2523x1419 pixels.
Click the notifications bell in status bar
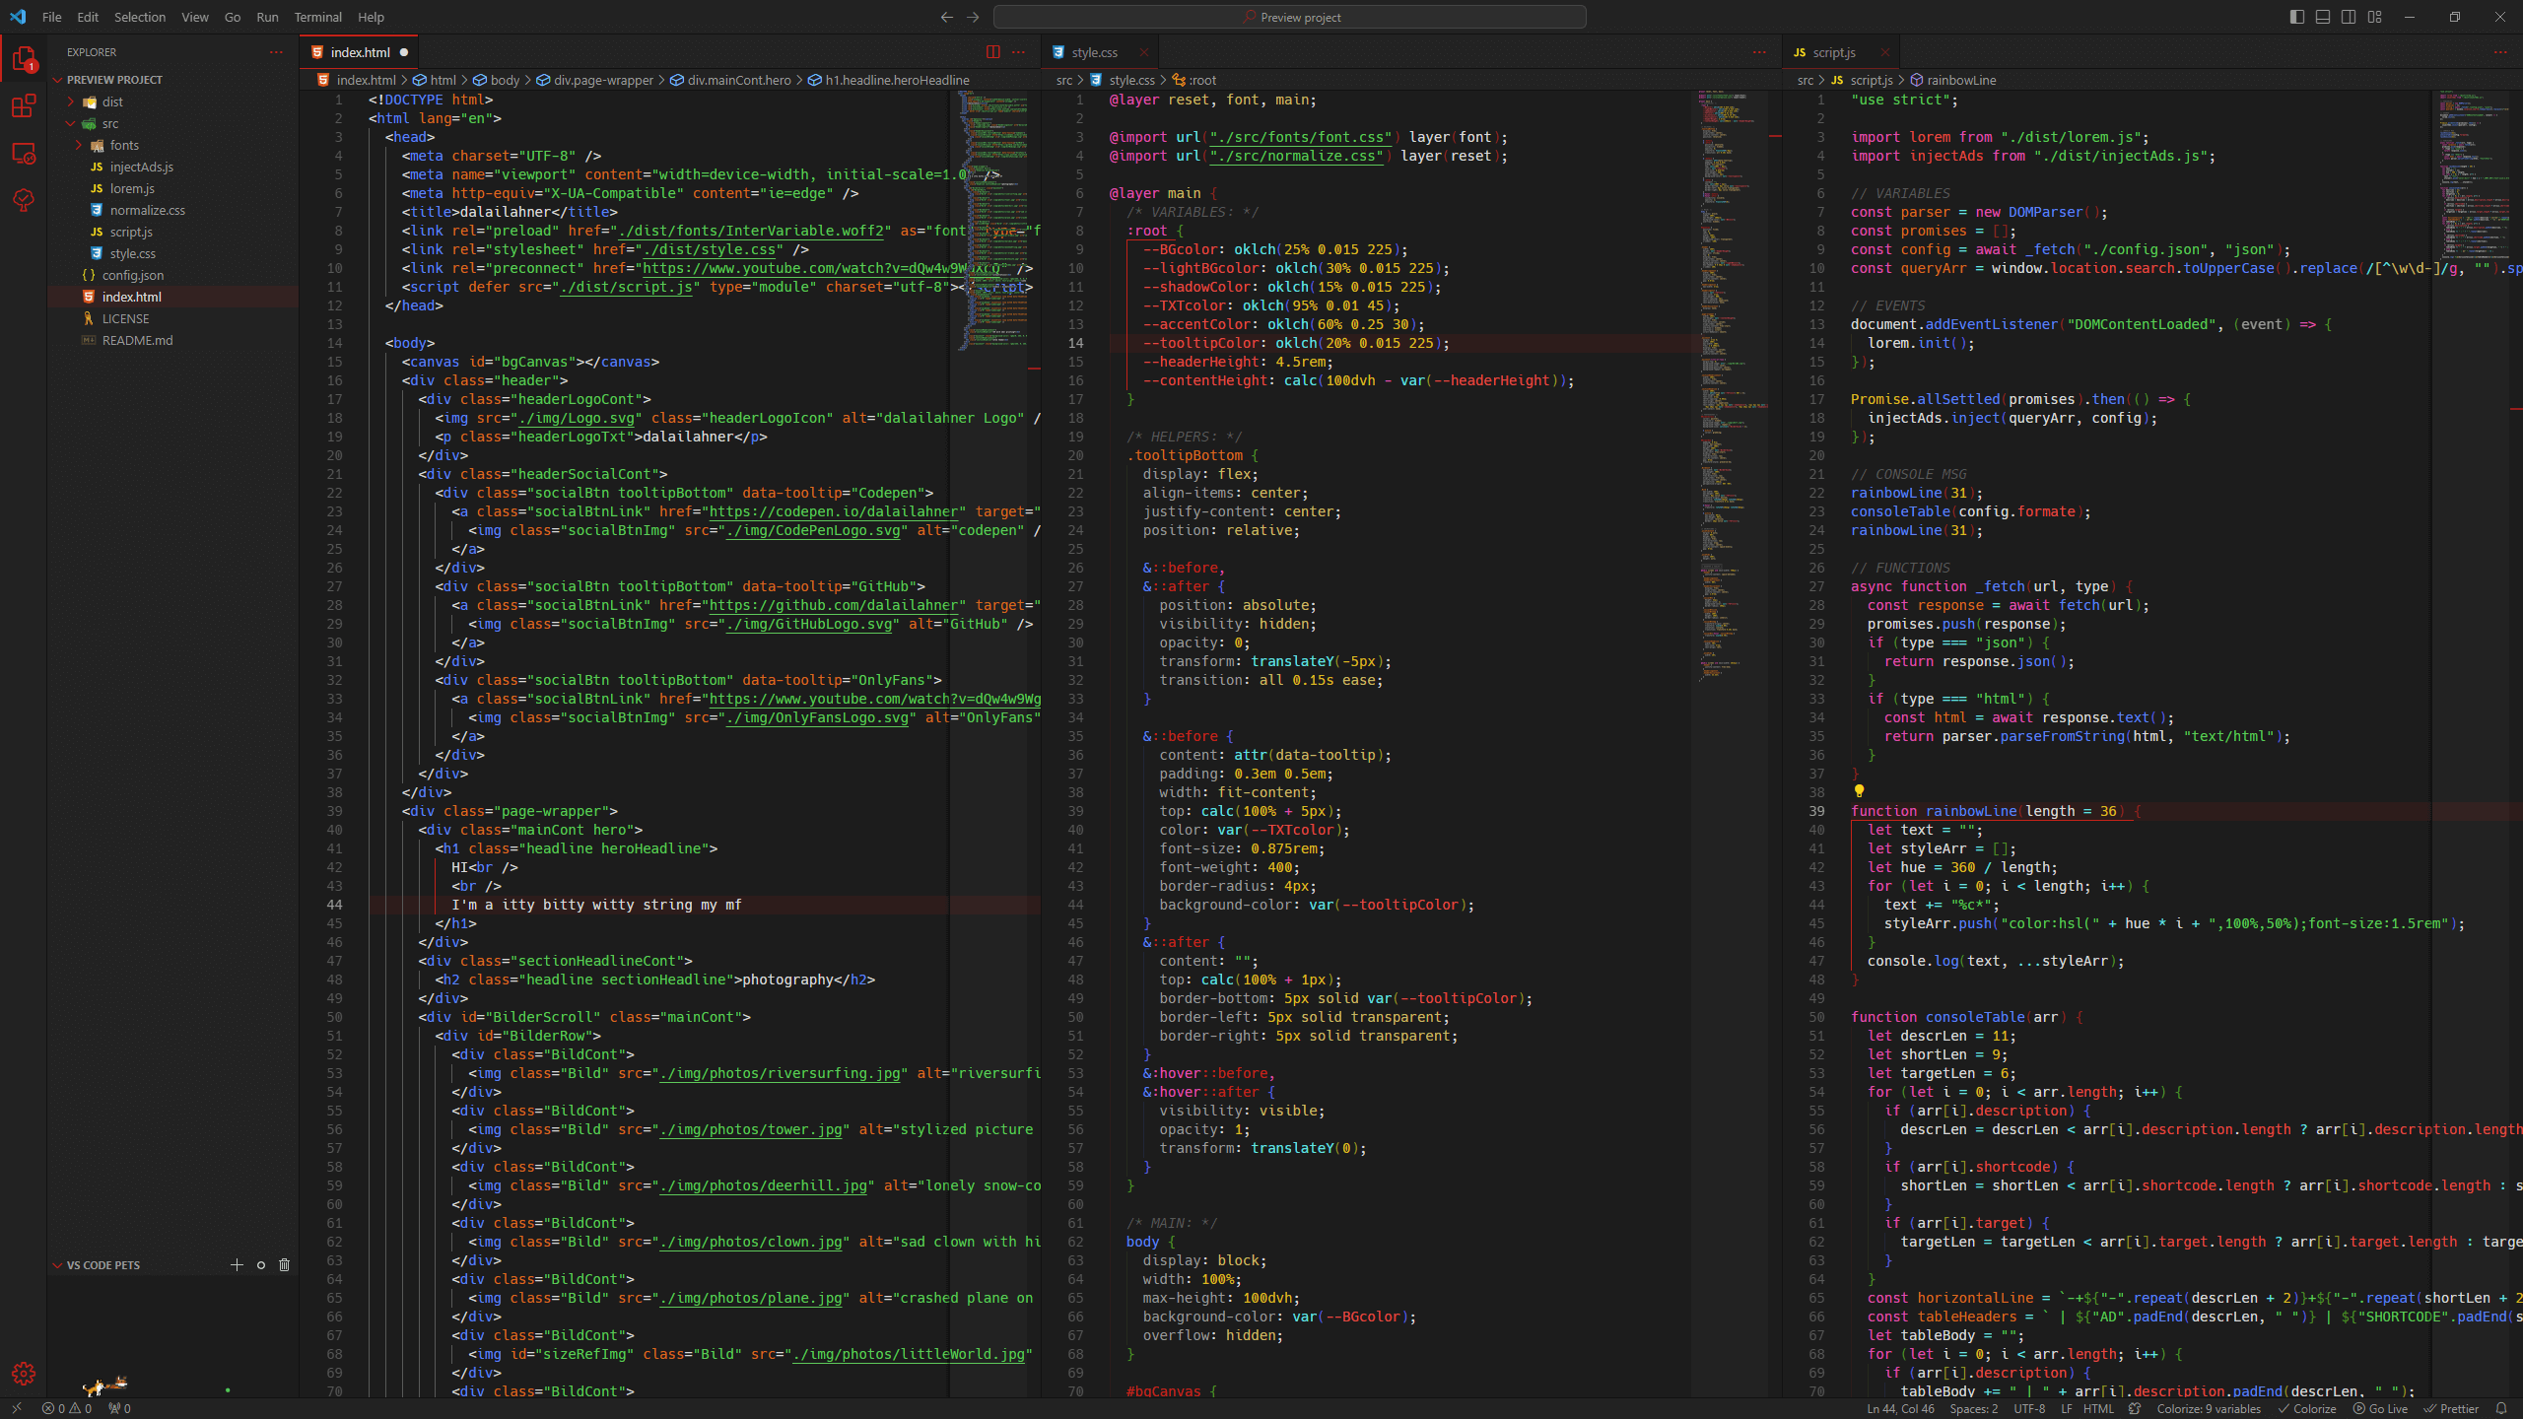pyautogui.click(x=2501, y=1408)
